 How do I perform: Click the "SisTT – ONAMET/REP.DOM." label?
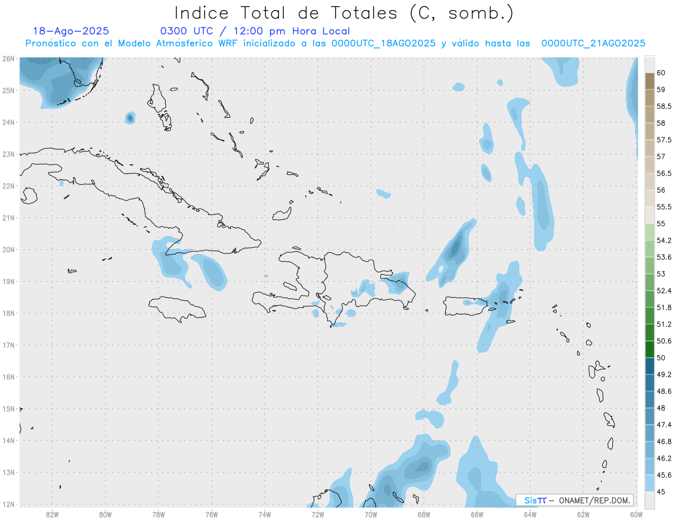574,500
